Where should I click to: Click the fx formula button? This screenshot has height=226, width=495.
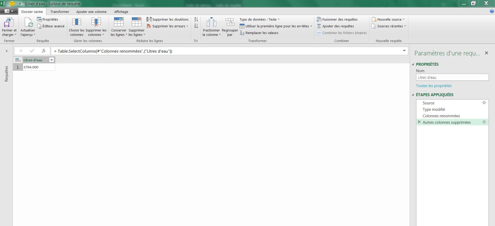[44, 51]
